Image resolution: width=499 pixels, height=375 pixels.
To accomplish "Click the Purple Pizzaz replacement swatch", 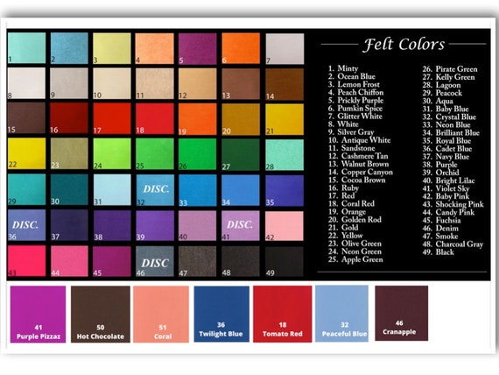I will coord(39,315).
